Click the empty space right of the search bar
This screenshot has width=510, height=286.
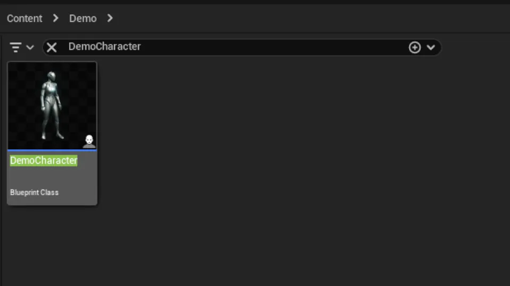(475, 47)
